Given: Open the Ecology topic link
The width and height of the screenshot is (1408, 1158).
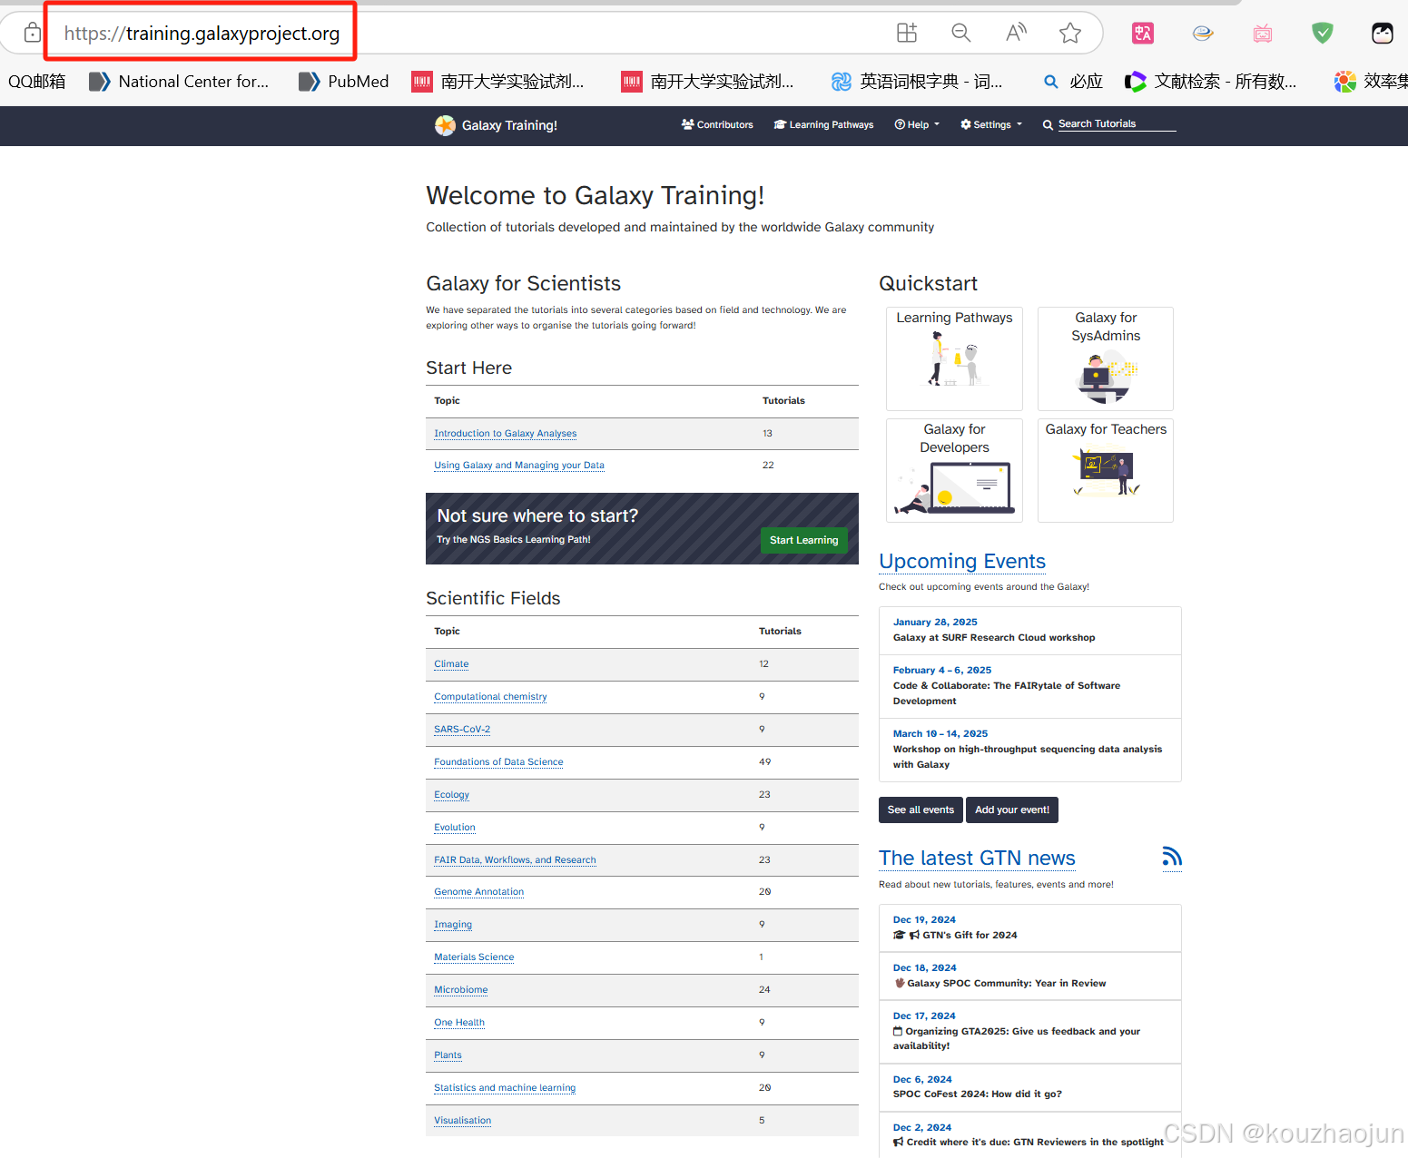Looking at the screenshot, I should coord(451,795).
